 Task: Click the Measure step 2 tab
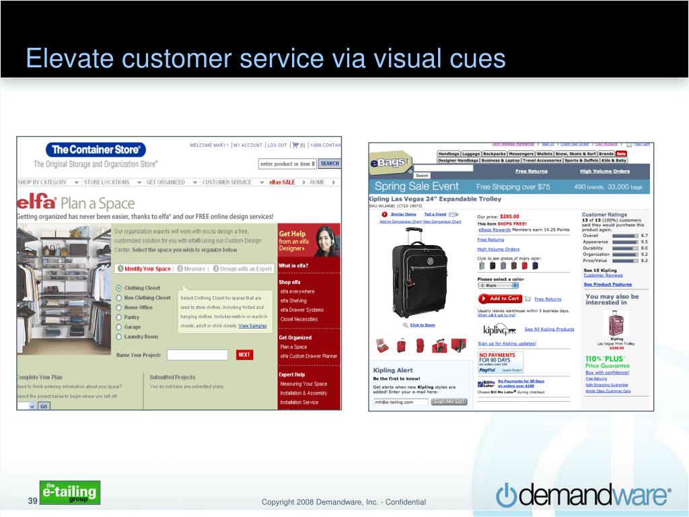(x=191, y=269)
